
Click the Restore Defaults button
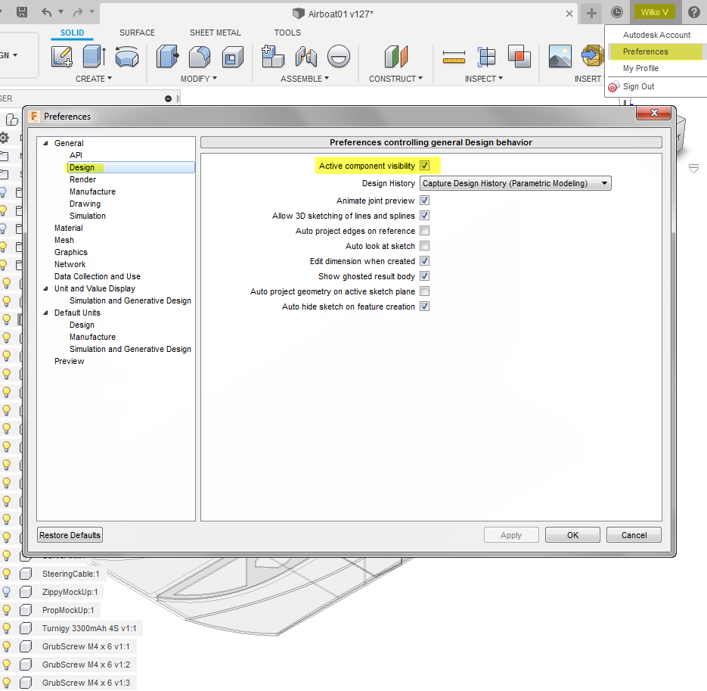click(x=70, y=535)
